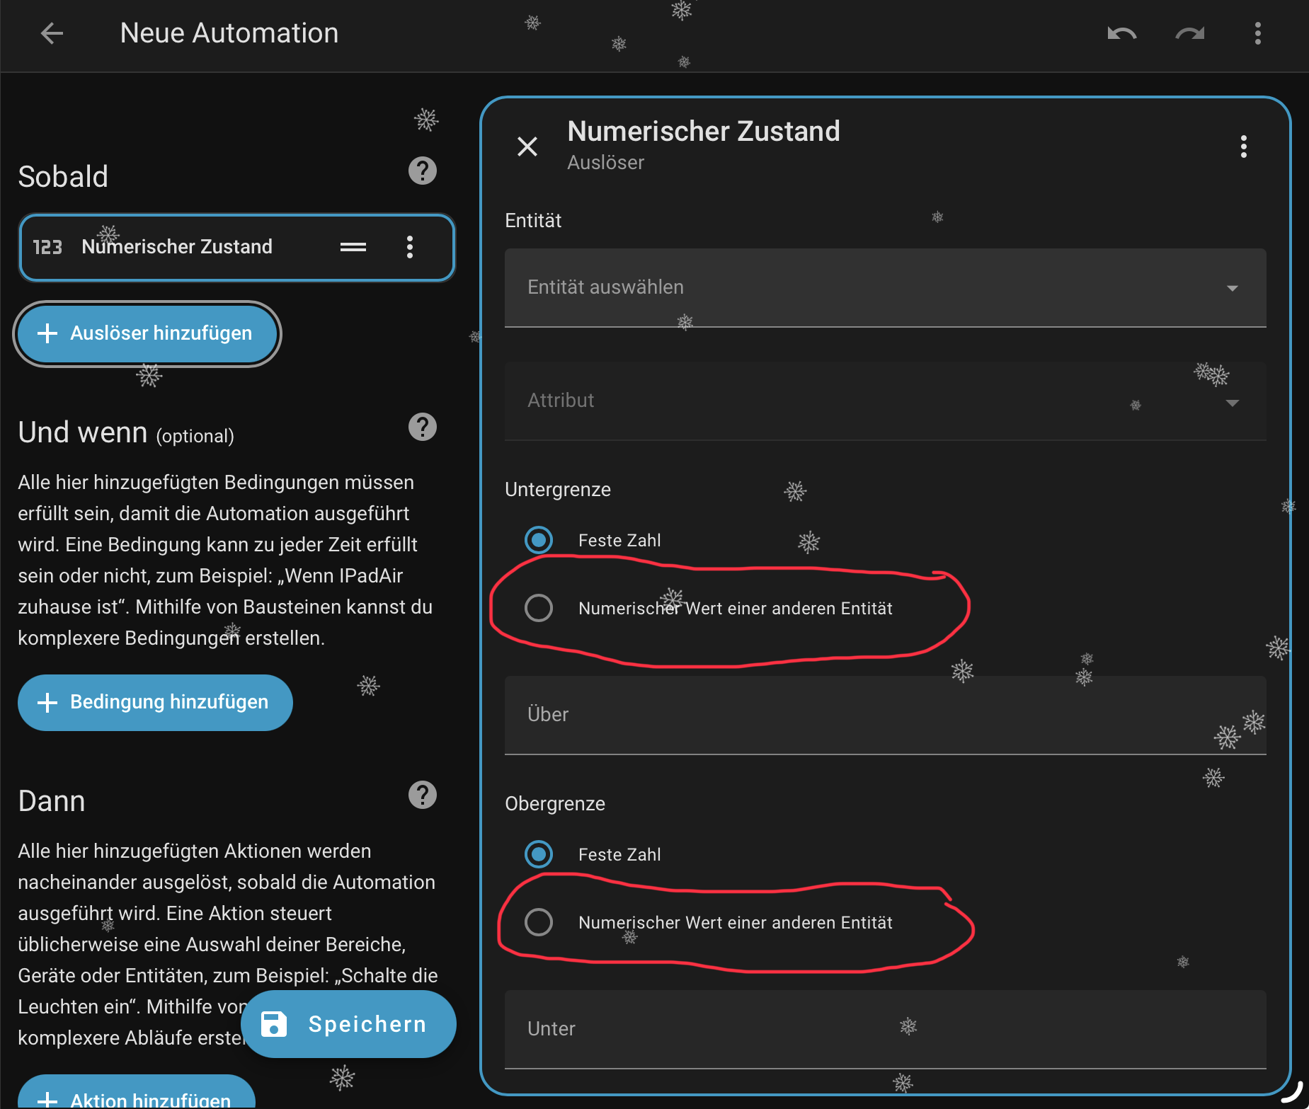
Task: Open the trigger panel's three-dot menu
Action: click(x=1243, y=146)
